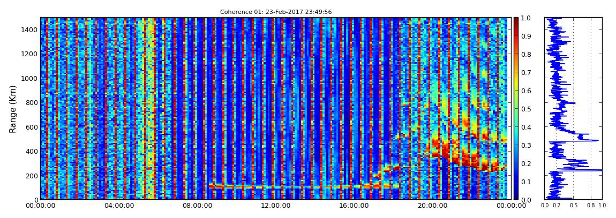Viewport: 616px width, 218px height.
Task: Click the 0.8 label under the profile plot
Action: click(591, 206)
